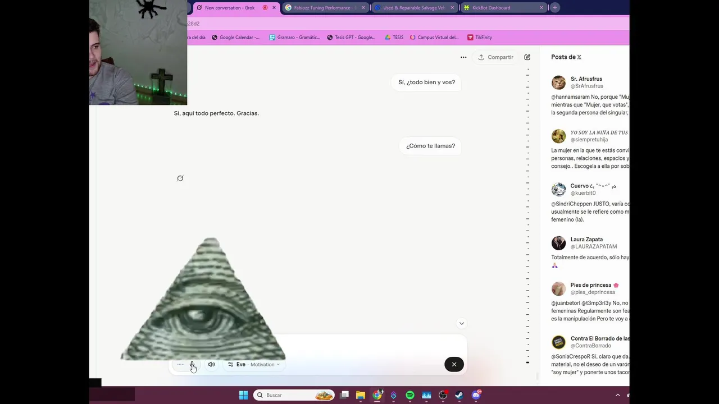The width and height of the screenshot is (719, 404).
Task: Open Sr. Afrusfrus profile avatar
Action: coord(558,82)
